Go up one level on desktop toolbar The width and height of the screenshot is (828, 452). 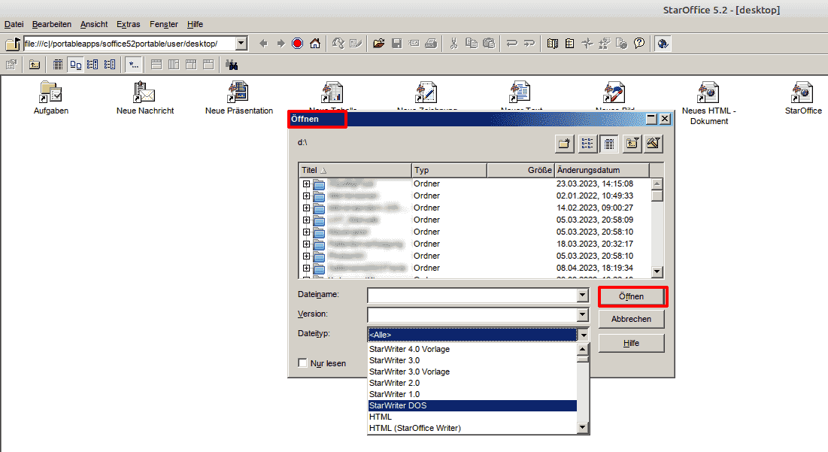tap(35, 65)
